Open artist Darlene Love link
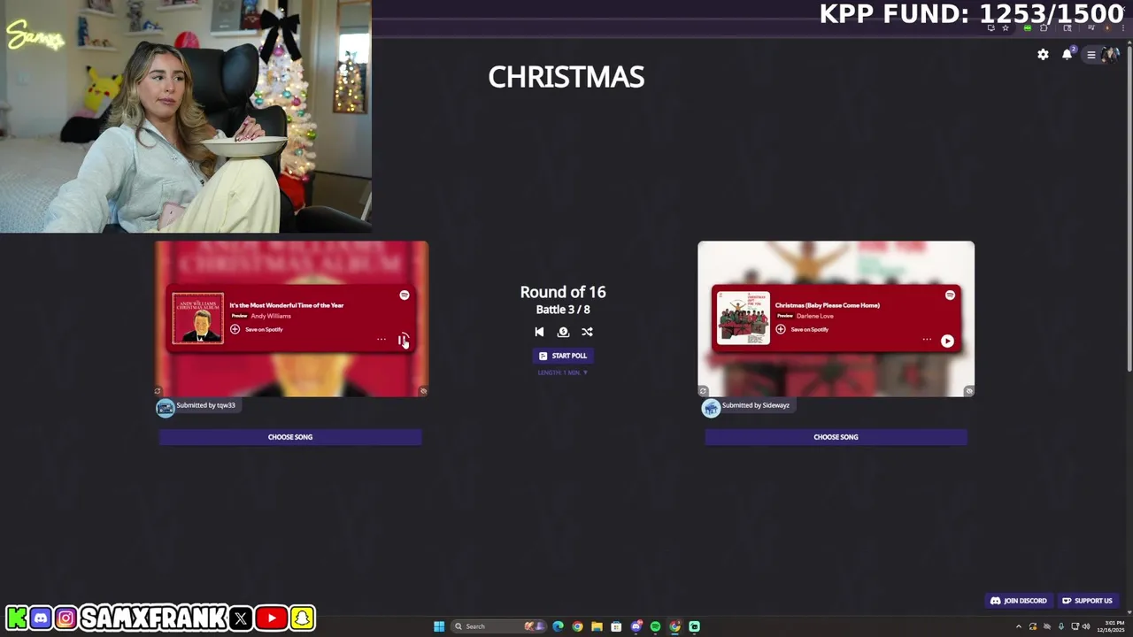Image resolution: width=1133 pixels, height=637 pixels. (x=815, y=316)
